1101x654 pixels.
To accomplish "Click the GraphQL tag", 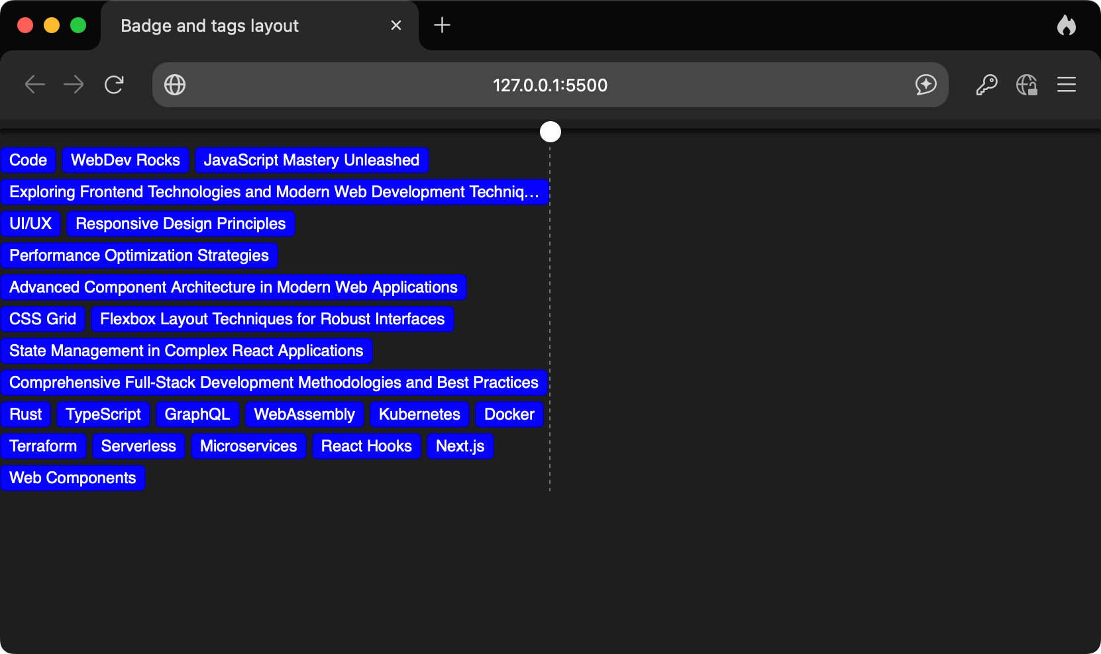I will click(197, 414).
